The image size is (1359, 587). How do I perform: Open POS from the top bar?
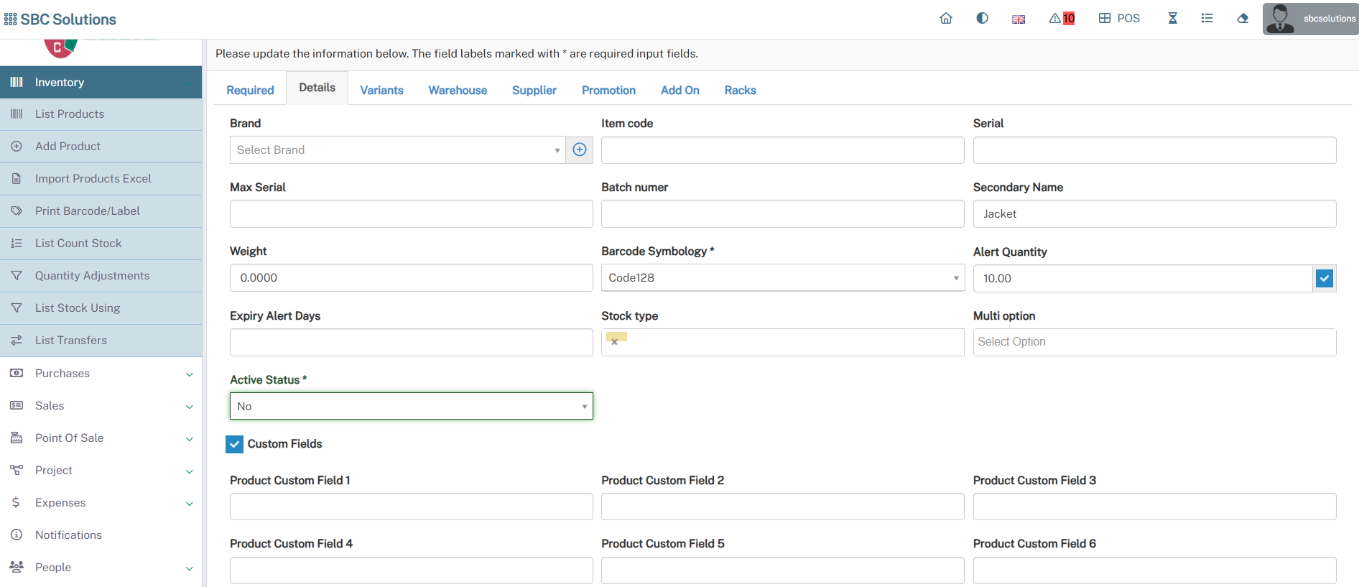(1119, 19)
